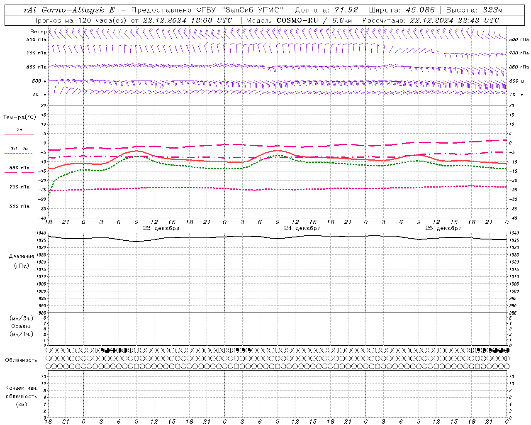
Task: Click the (км) convective cloud unit label
Action: tap(21, 405)
